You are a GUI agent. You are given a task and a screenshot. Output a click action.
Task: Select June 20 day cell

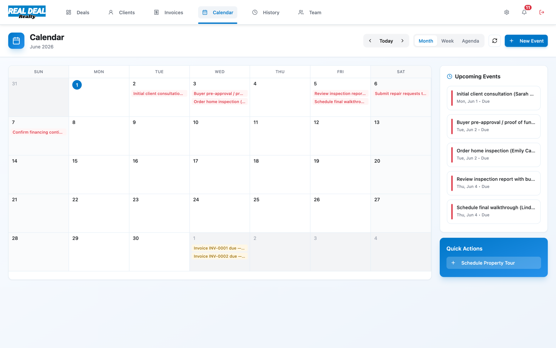click(x=401, y=175)
